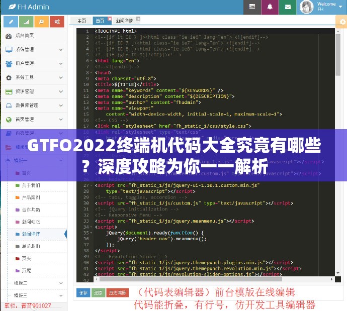The width and height of the screenshot is (347, 311).
Task: Click the 保存 save button
Action: [x=83, y=293]
